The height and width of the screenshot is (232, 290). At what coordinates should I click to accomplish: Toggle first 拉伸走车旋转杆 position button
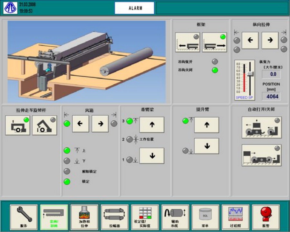(x=17, y=125)
